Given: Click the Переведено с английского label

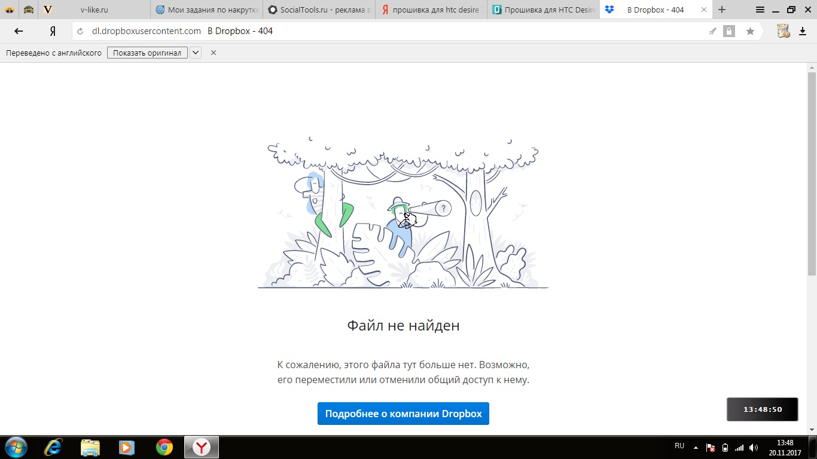Looking at the screenshot, I should [x=54, y=53].
